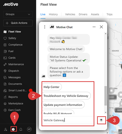Screen dimensions: 122x134
Task: Click the chat message input field
Action: coord(68,120)
